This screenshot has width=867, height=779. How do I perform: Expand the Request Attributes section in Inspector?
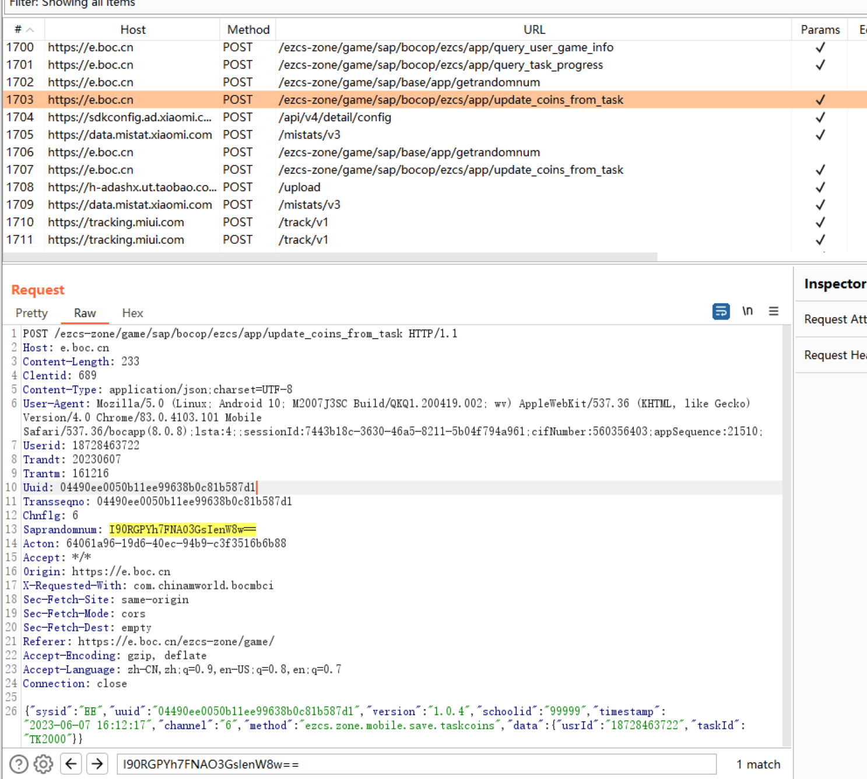[x=834, y=319]
